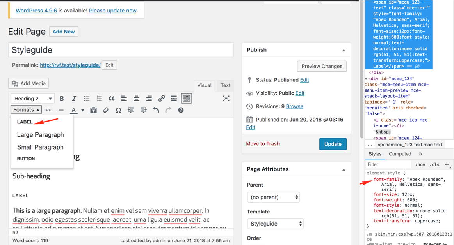
Task: Redo the last edit
Action: tap(168, 110)
